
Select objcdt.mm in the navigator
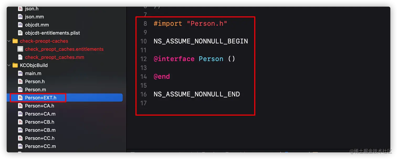coord(37,25)
